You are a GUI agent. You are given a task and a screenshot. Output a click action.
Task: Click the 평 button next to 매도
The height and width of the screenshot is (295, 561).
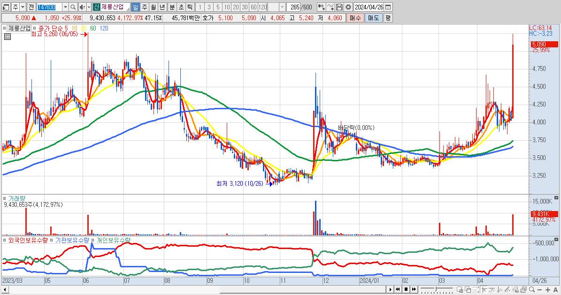[388, 18]
